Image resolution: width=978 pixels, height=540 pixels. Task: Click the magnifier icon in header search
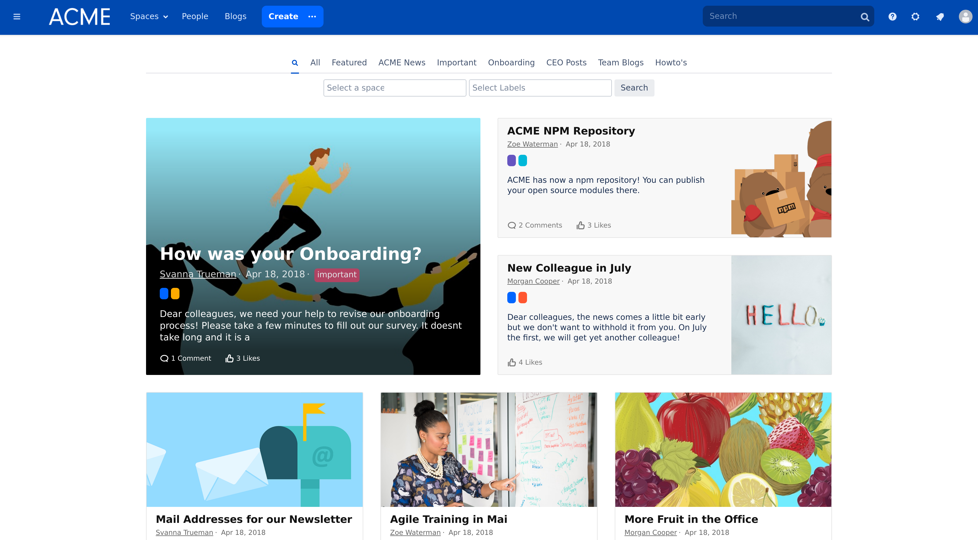pyautogui.click(x=865, y=17)
